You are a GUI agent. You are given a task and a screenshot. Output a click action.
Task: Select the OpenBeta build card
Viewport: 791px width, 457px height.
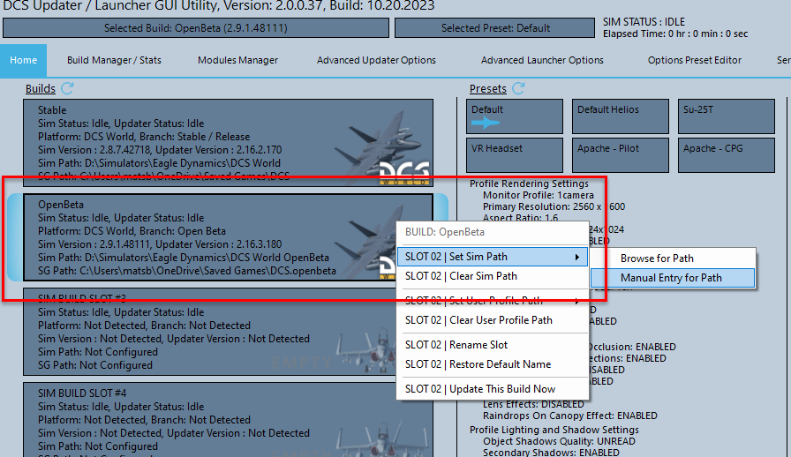[228, 237]
